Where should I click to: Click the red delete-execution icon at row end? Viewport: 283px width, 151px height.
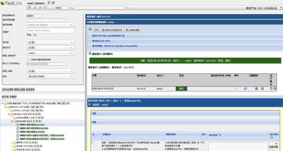(x=275, y=89)
